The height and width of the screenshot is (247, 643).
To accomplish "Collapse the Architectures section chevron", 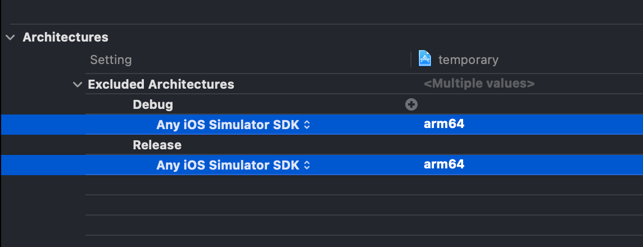I will [x=10, y=38].
